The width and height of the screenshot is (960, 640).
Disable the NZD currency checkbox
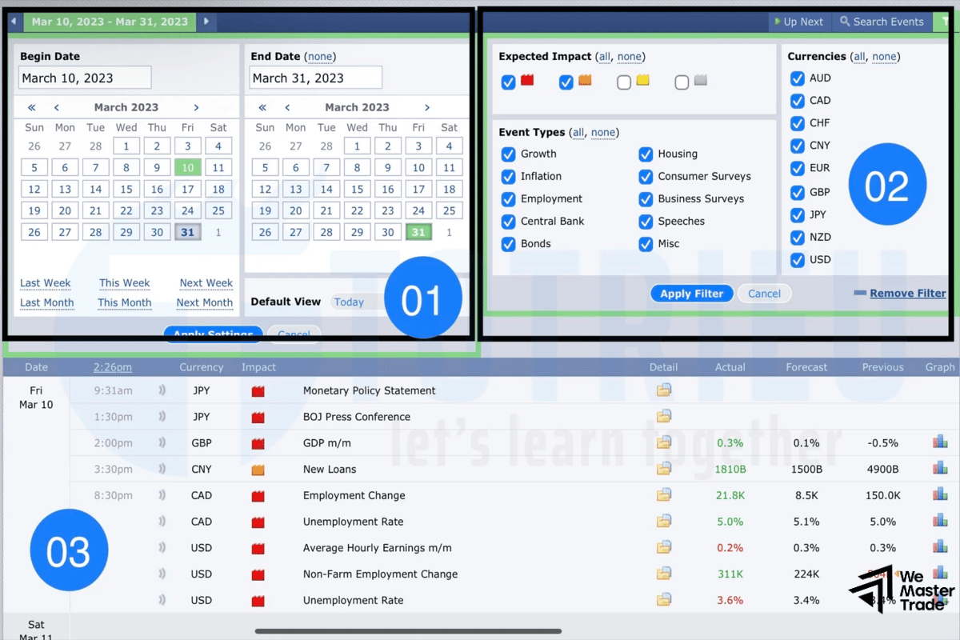tap(798, 237)
